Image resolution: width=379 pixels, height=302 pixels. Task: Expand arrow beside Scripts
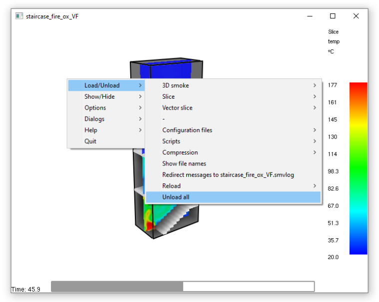(315, 141)
